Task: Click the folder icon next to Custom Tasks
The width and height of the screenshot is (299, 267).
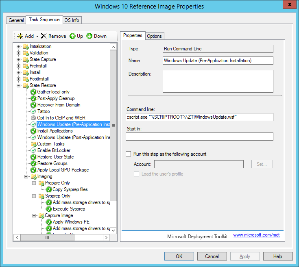Action: click(34, 144)
